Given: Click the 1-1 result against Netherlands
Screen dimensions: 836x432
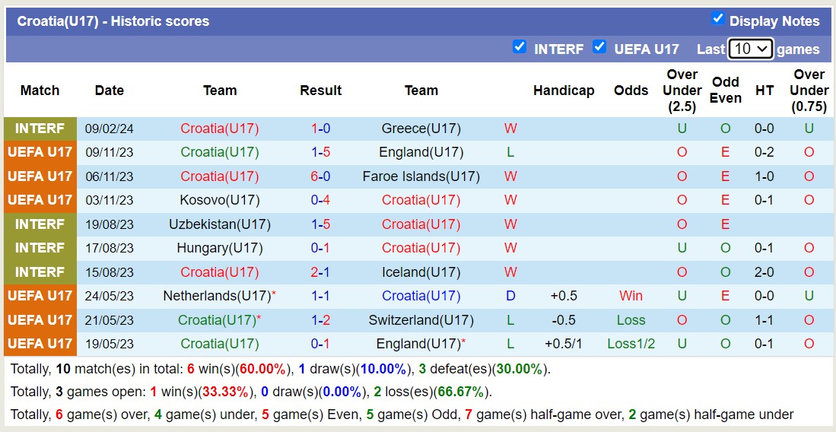Looking at the screenshot, I should (x=320, y=296).
